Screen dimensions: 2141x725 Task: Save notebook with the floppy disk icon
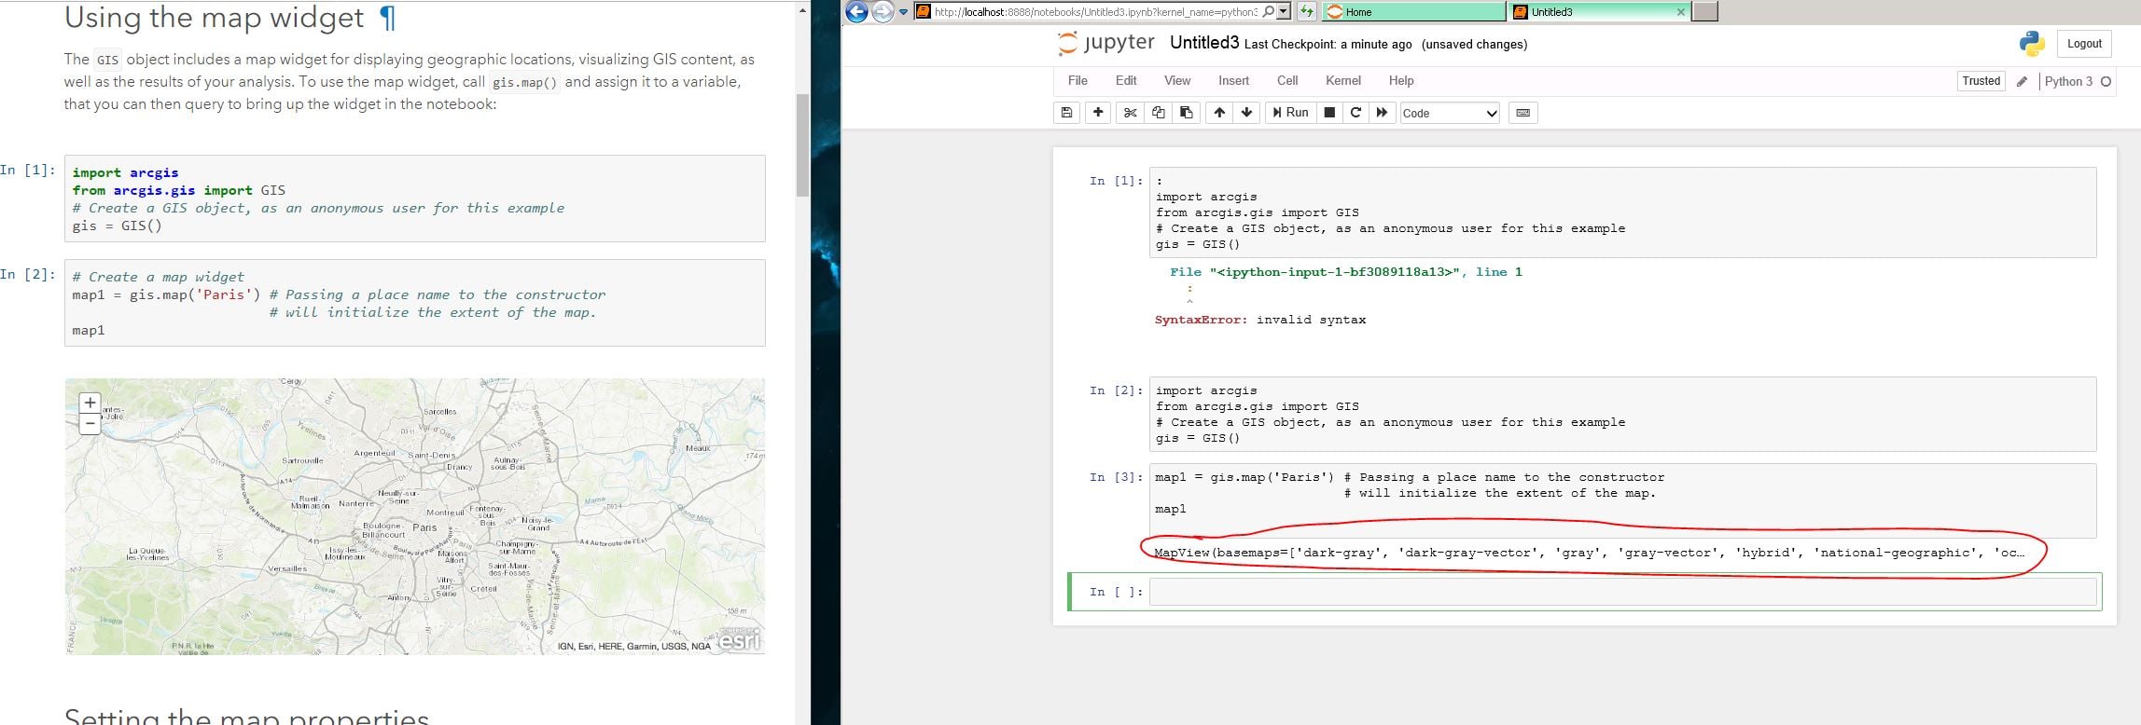pos(1067,113)
